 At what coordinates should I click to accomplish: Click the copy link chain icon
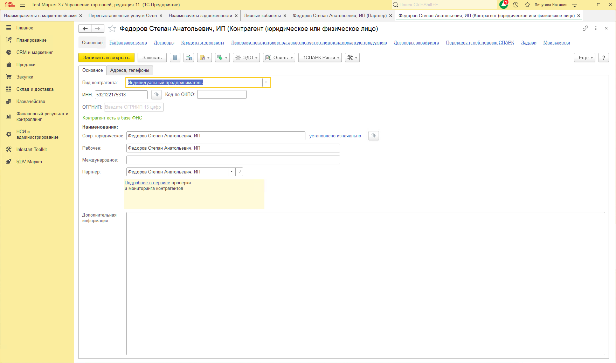tap(585, 28)
